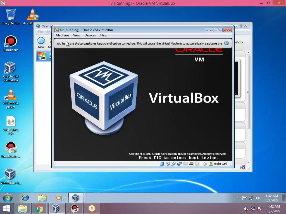This screenshot has height=214, width=286.
Task: Select the VirtualBox-4 installer desktop icon
Action: (11, 176)
